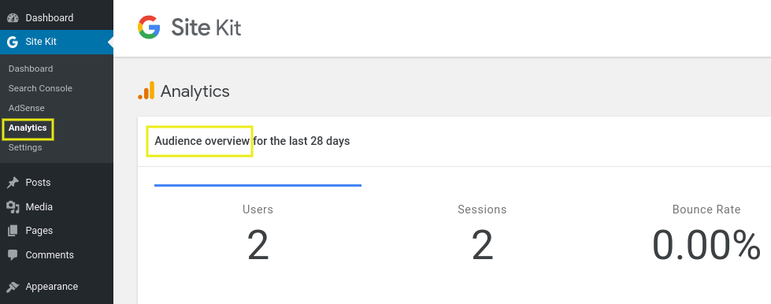Click the Pages icon in sidebar

pyautogui.click(x=13, y=231)
